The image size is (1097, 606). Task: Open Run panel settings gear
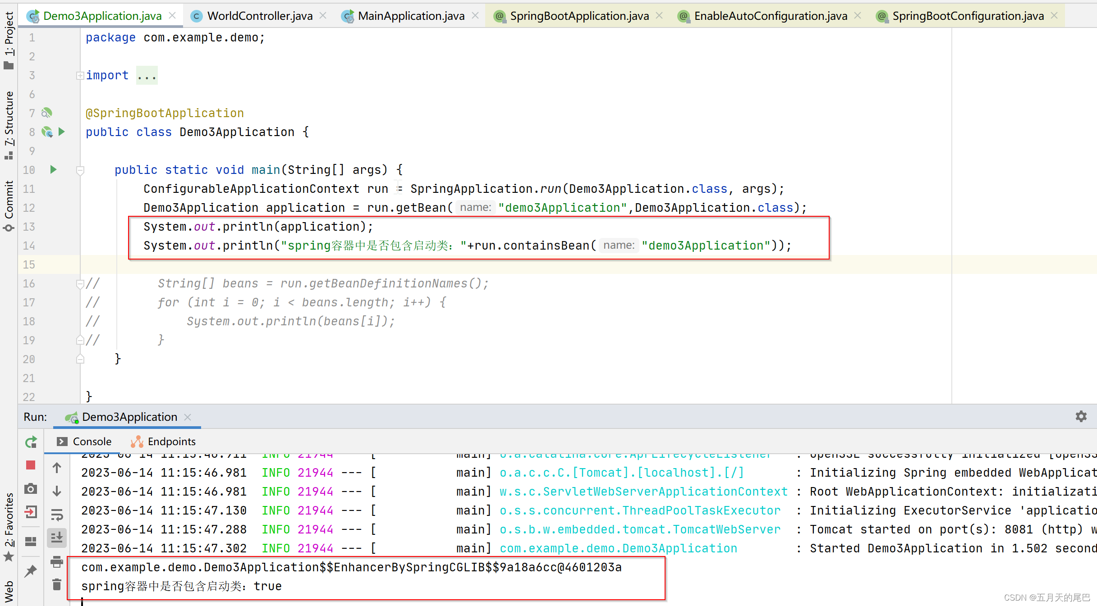click(x=1081, y=416)
